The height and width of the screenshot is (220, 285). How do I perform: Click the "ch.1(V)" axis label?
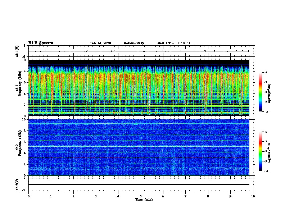(x=17, y=51)
